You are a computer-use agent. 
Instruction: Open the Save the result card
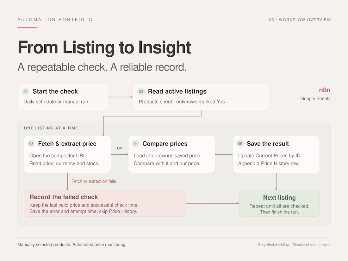tap(276, 154)
